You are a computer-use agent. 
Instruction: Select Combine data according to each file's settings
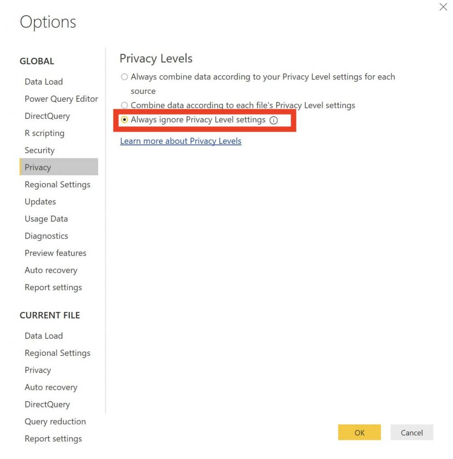click(x=125, y=105)
